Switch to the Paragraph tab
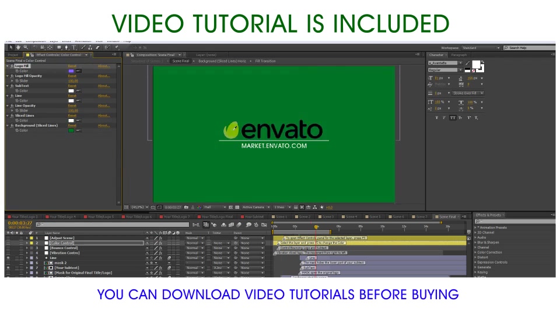The image size is (560, 315). [459, 55]
